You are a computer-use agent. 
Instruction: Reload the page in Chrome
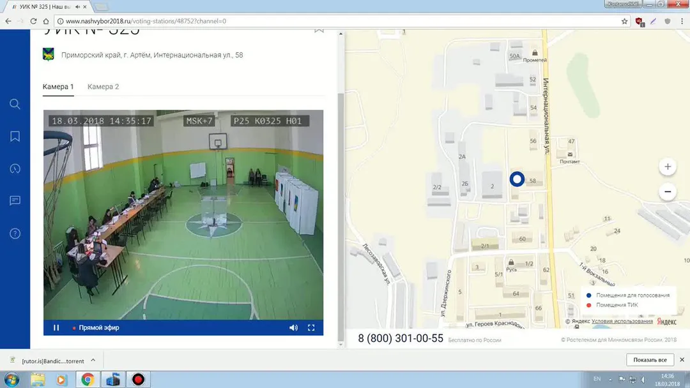pyautogui.click(x=33, y=21)
